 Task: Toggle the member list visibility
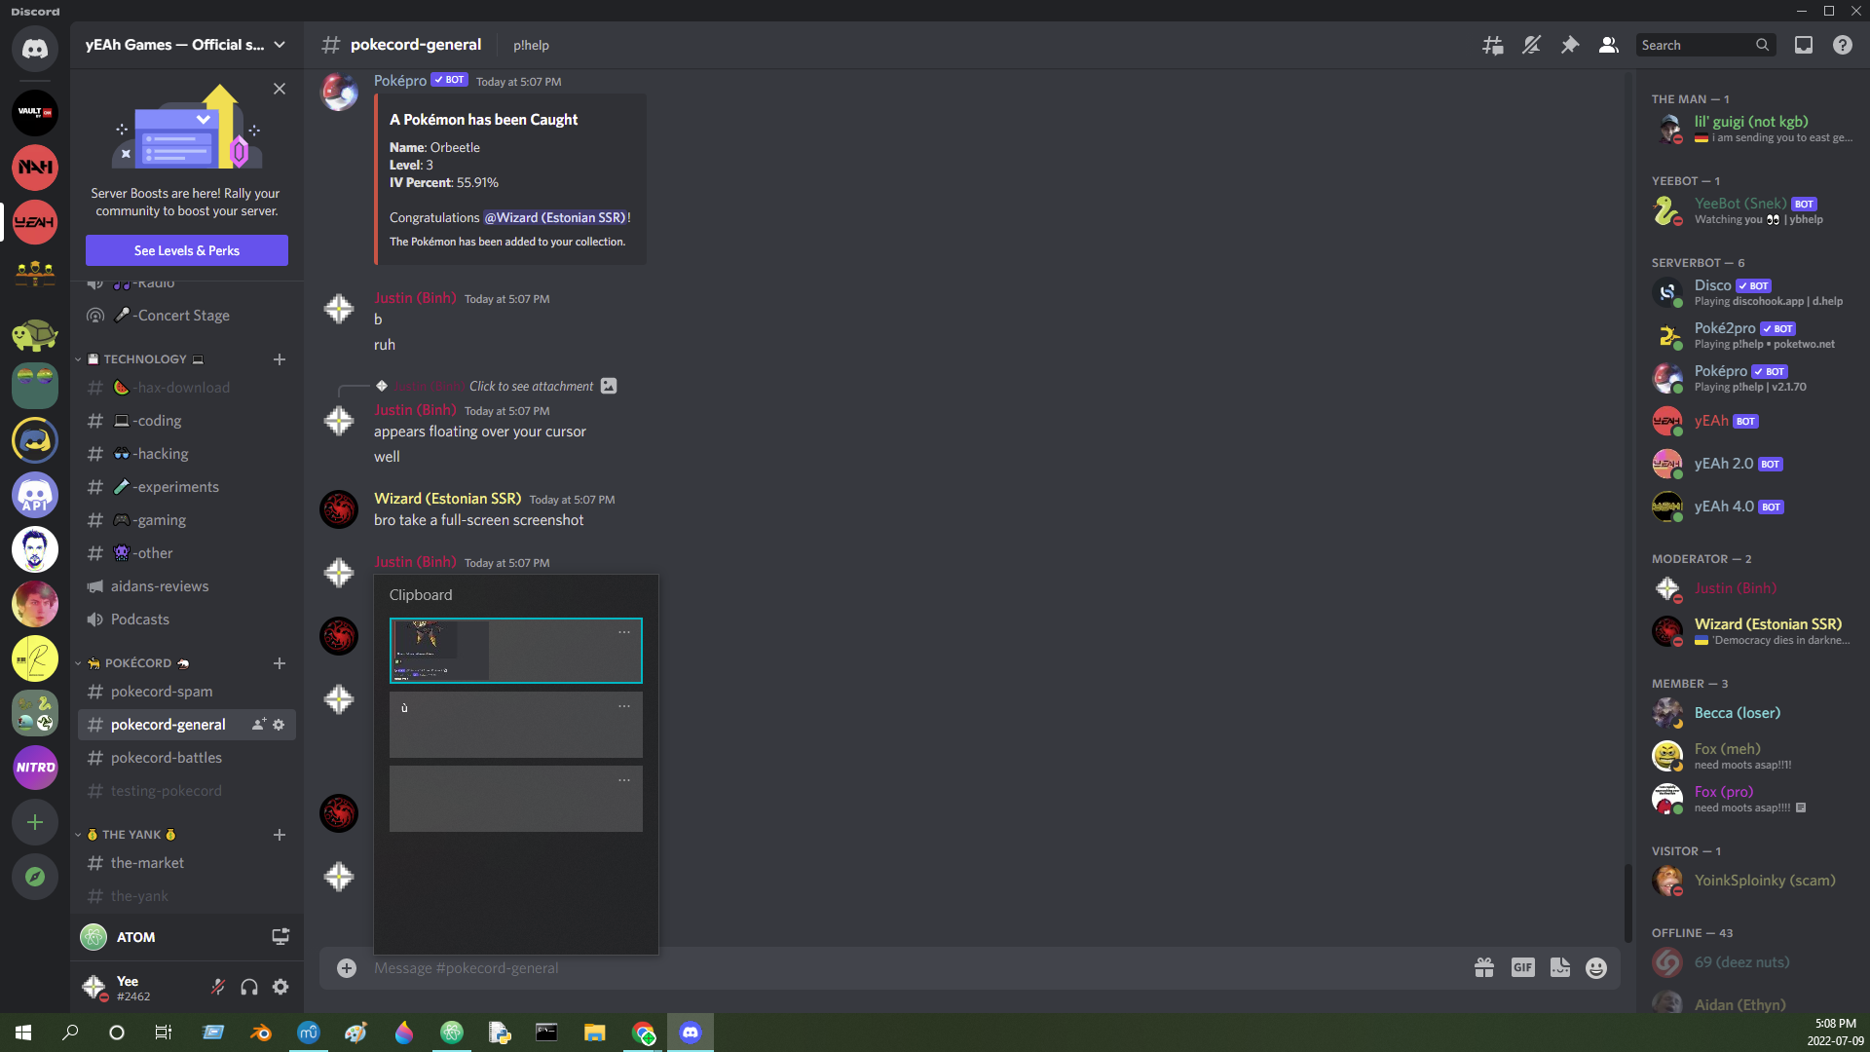click(1609, 45)
